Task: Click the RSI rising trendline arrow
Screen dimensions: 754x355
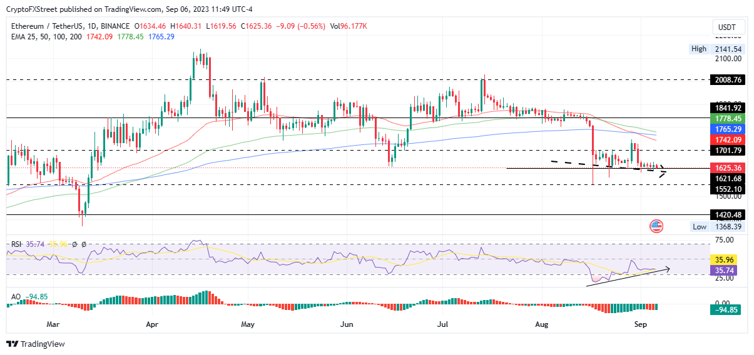Action: 628,277
